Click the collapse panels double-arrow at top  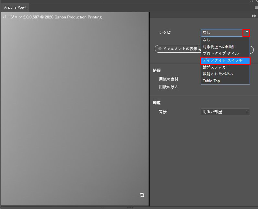tap(251, 1)
